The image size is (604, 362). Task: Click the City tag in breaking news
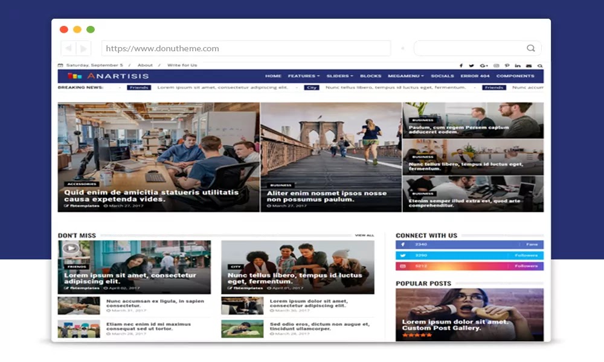click(x=312, y=87)
